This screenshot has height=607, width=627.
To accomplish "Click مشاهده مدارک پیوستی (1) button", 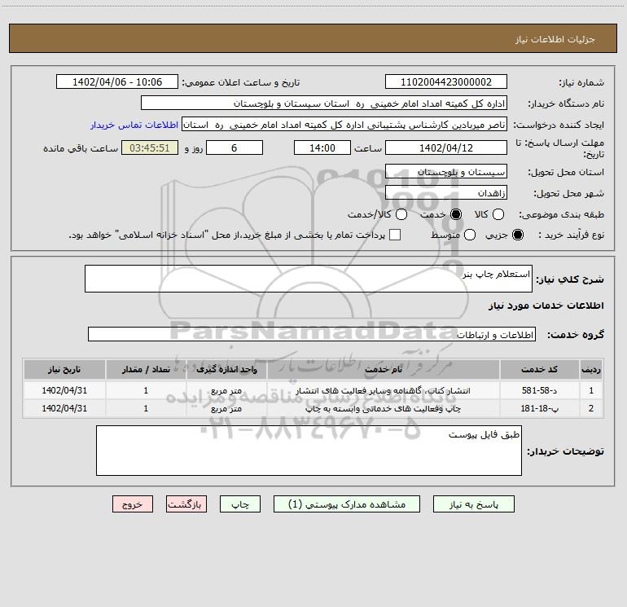I will [x=347, y=504].
